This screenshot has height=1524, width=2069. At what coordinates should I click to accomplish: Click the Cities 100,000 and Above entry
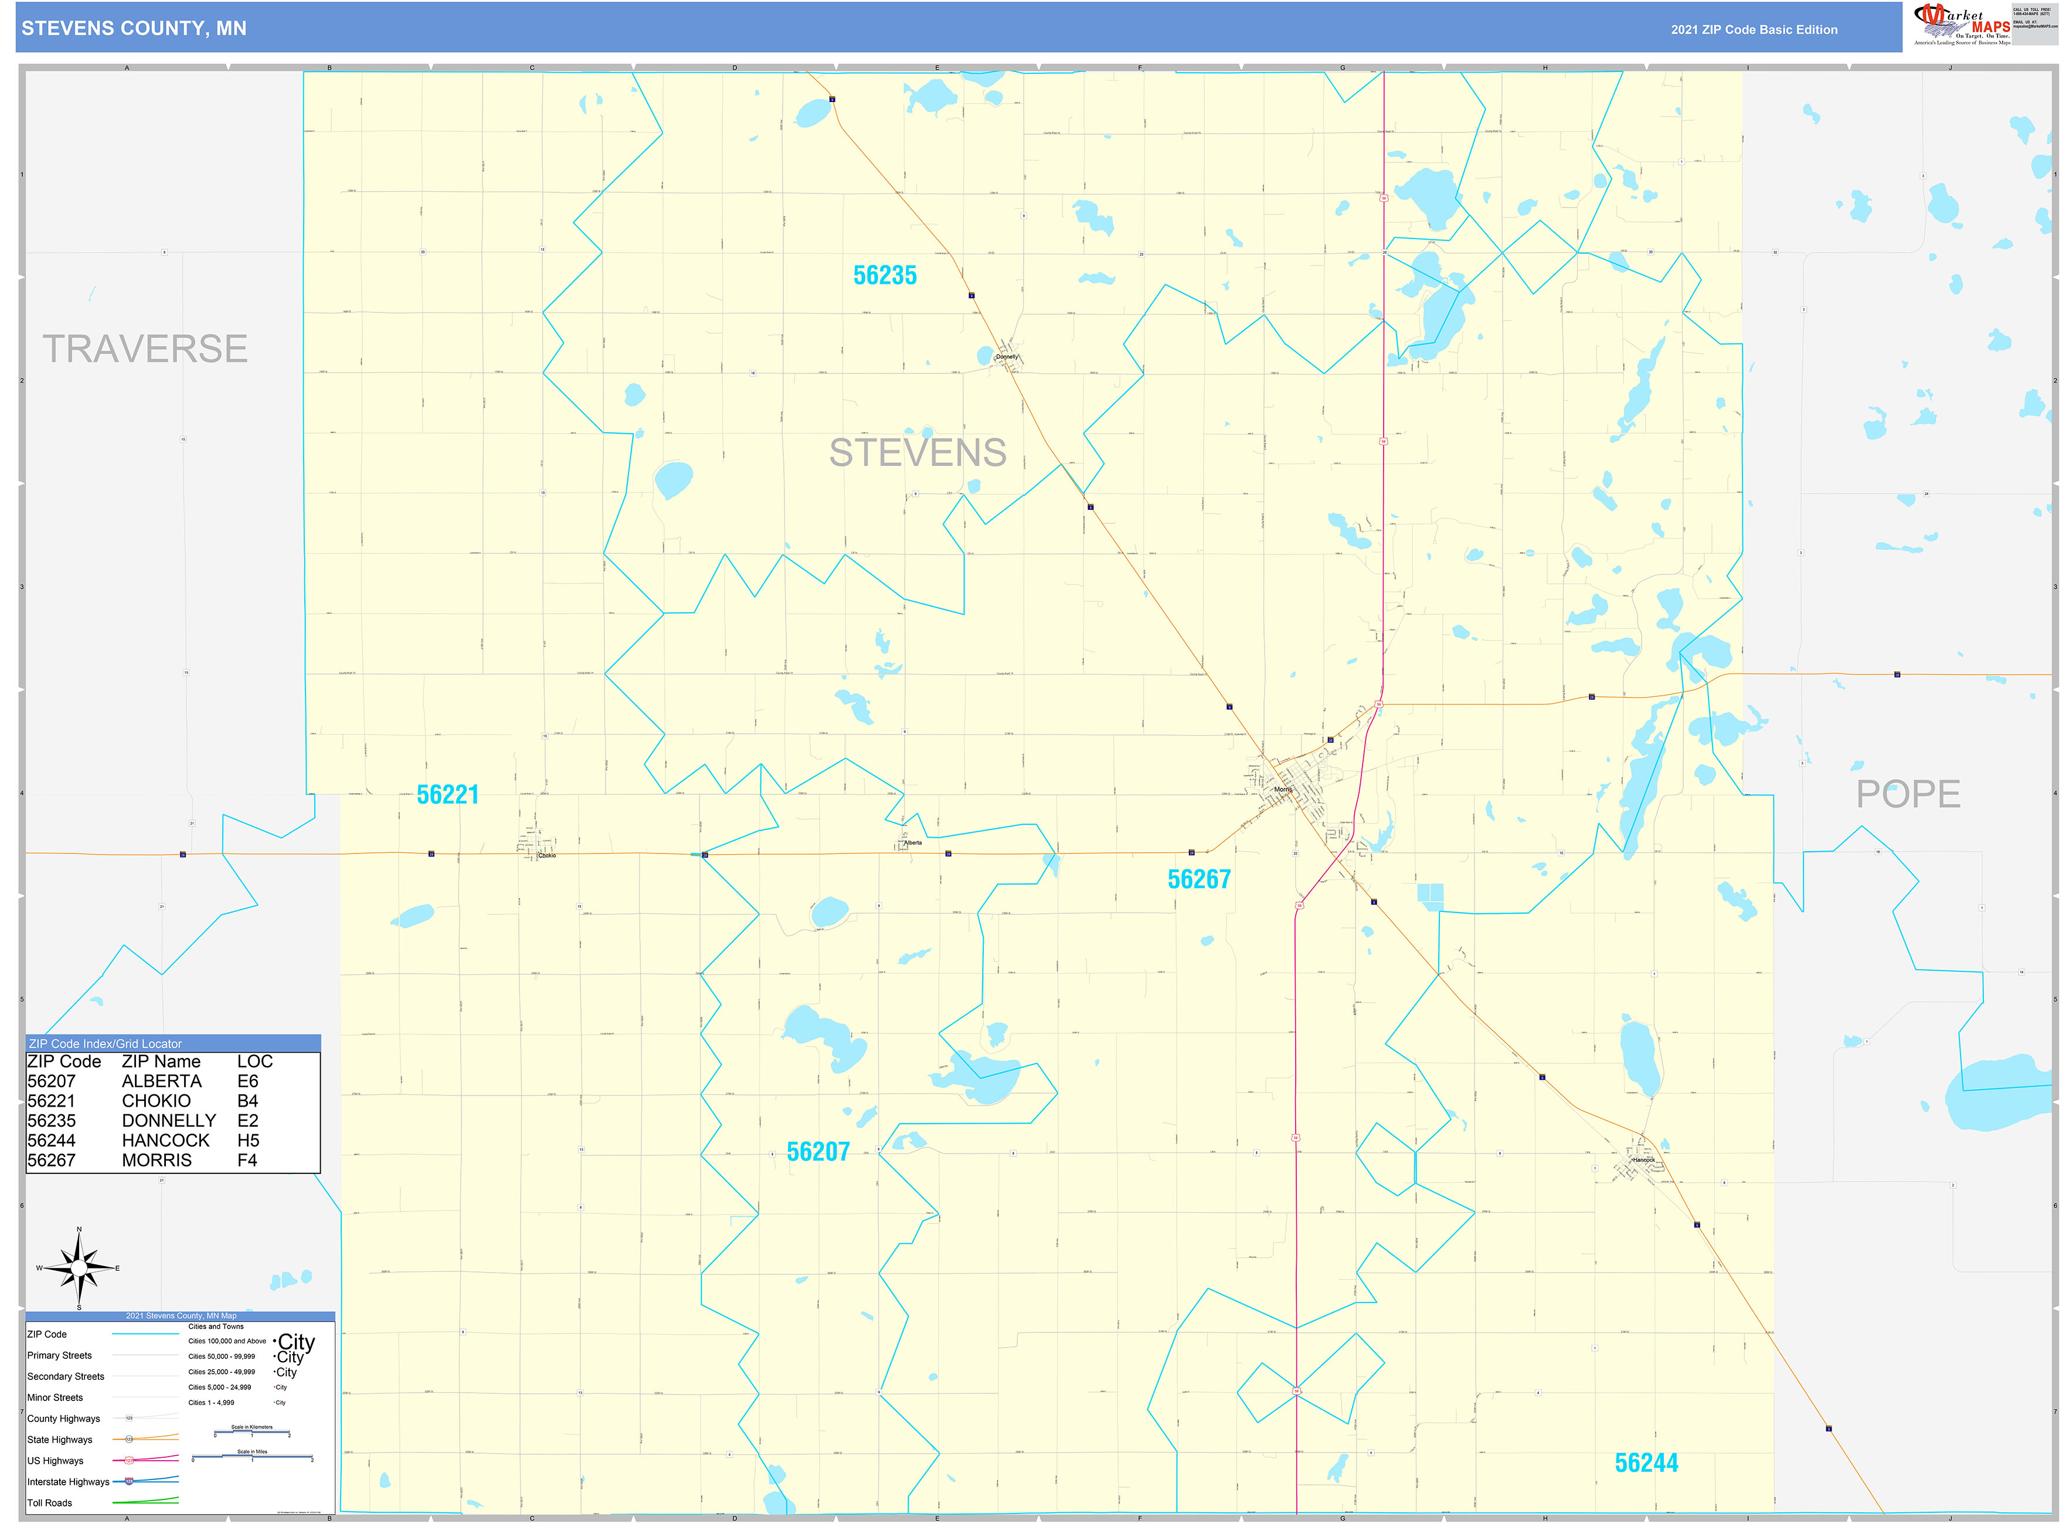click(227, 1341)
